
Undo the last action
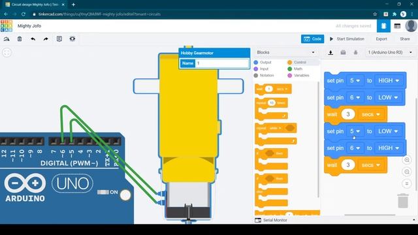click(33, 39)
